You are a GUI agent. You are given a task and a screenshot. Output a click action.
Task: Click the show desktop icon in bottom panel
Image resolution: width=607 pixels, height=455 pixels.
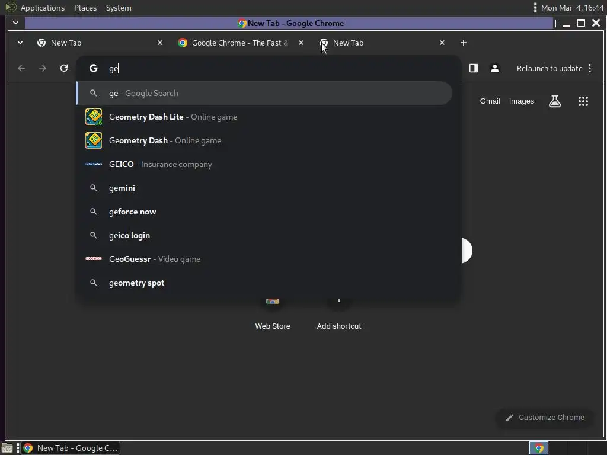[x=7, y=448]
